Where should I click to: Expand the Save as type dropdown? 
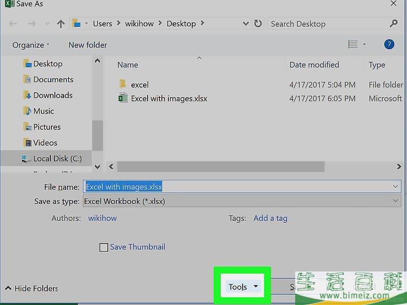(395, 201)
